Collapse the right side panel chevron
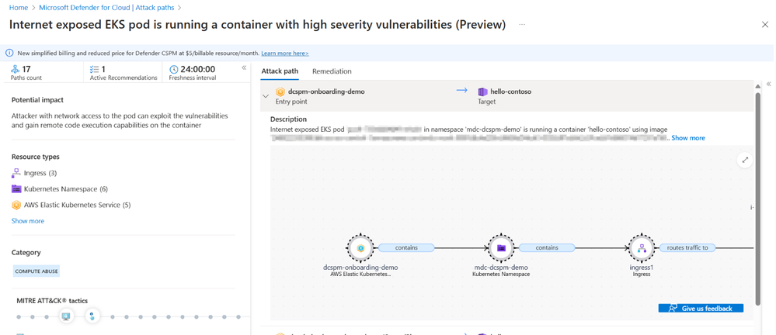This screenshot has height=335, width=776. [x=768, y=84]
